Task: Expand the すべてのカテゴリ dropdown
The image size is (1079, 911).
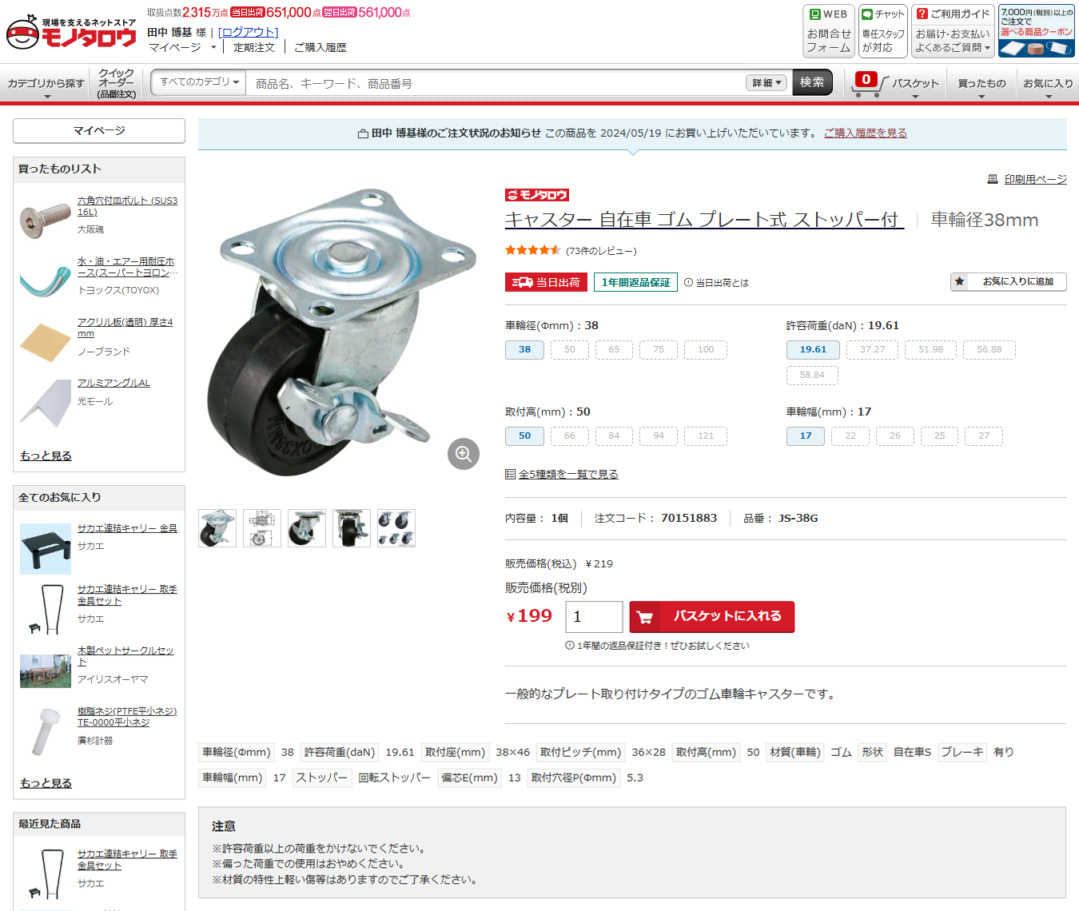Action: pyautogui.click(x=199, y=82)
